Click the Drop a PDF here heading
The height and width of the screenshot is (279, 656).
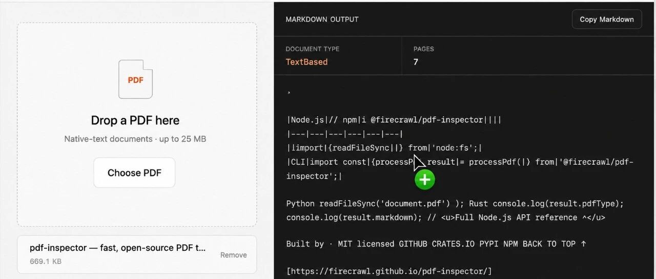click(135, 120)
